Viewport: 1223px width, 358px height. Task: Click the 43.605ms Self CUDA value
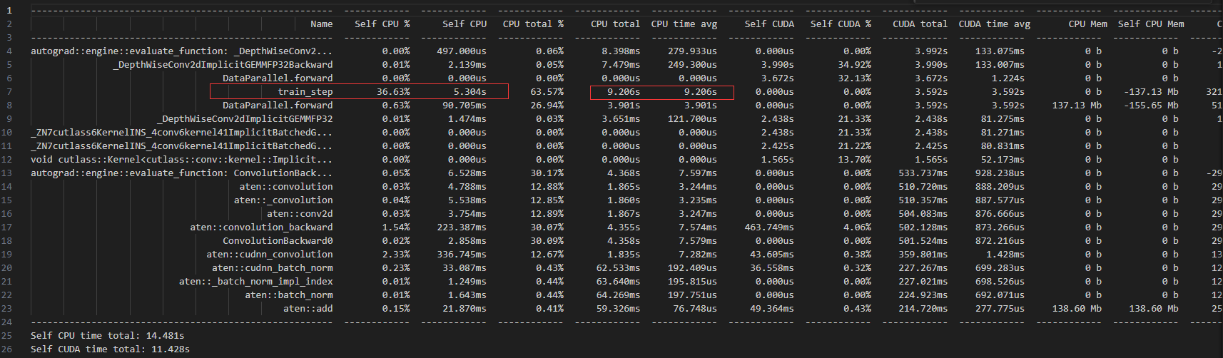coord(772,254)
